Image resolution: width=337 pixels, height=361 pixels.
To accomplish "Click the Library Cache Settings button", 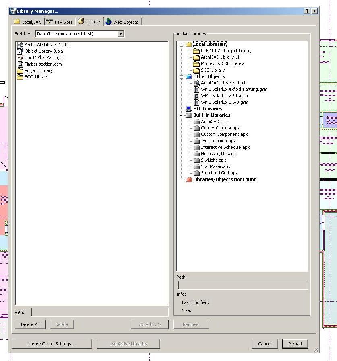I will point(52,344).
